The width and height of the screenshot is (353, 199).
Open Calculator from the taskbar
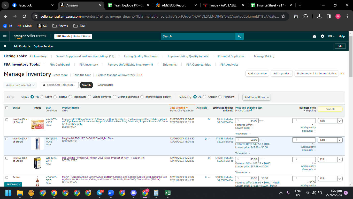click(156, 193)
